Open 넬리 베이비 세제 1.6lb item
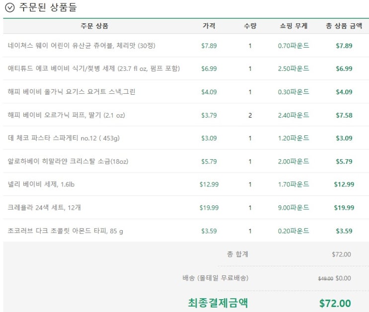 pos(41,184)
